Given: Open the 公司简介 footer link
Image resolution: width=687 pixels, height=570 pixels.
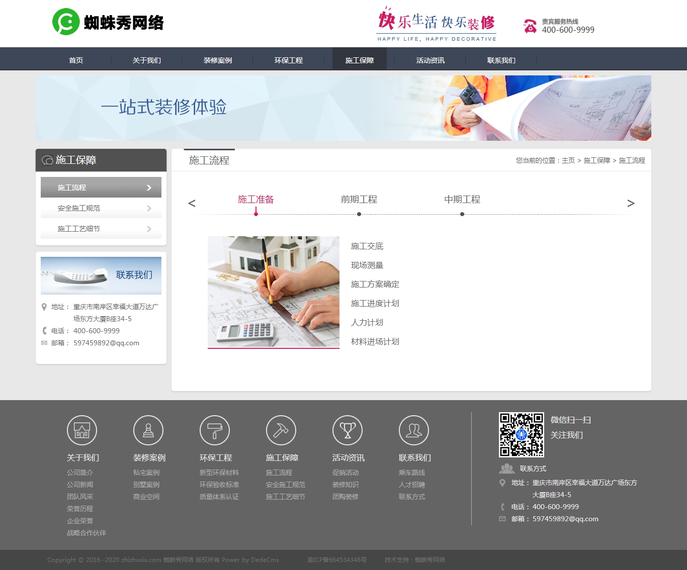Looking at the screenshot, I should (x=80, y=472).
